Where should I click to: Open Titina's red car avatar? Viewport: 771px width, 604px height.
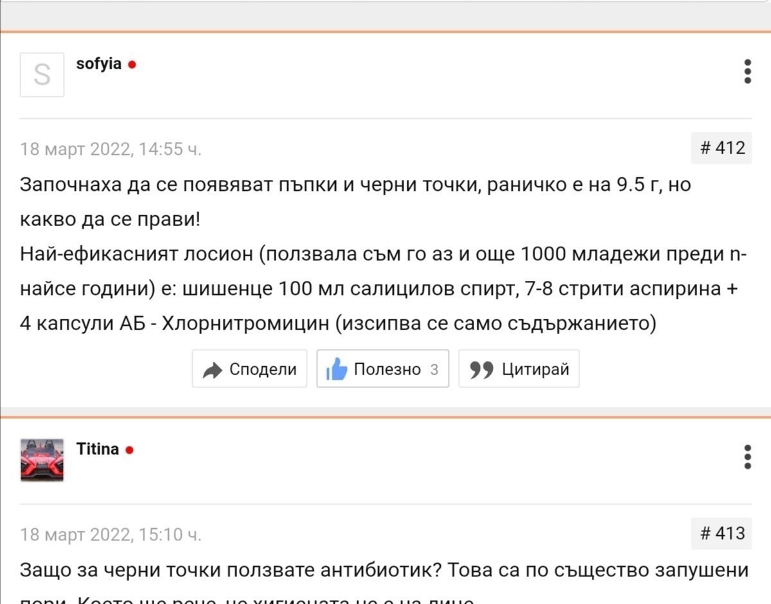pos(42,459)
